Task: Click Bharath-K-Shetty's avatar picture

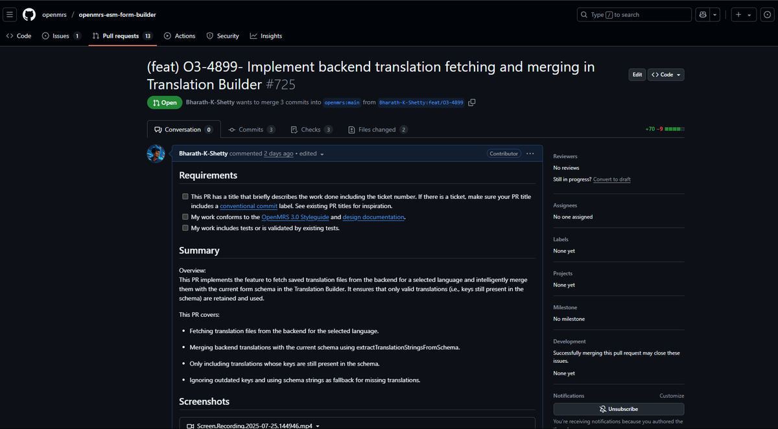Action: tap(156, 154)
